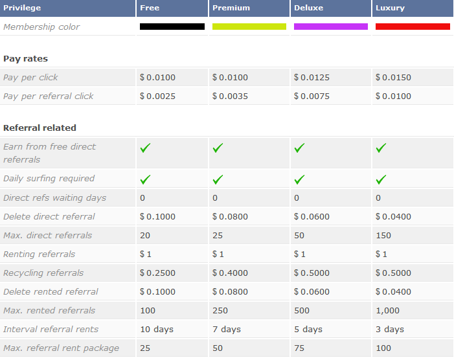Click the Direct refs waiting days label

(54, 198)
